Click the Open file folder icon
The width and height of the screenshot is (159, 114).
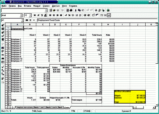[54, 10]
